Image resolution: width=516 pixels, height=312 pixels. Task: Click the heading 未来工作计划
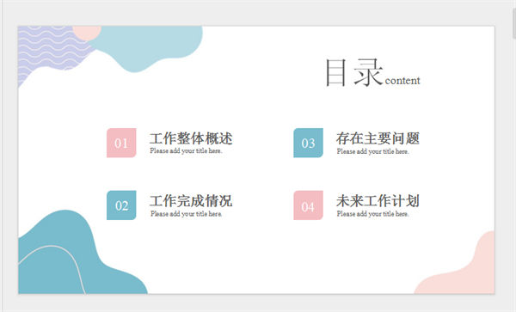pos(378,201)
